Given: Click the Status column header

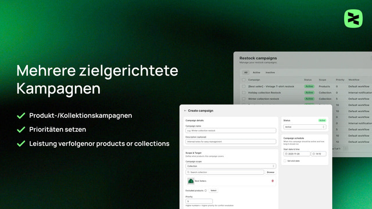Looking at the screenshot, I should (x=307, y=80).
